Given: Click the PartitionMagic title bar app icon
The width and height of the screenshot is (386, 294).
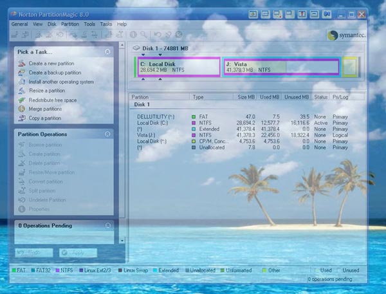Looking at the screenshot, I should coord(14,14).
